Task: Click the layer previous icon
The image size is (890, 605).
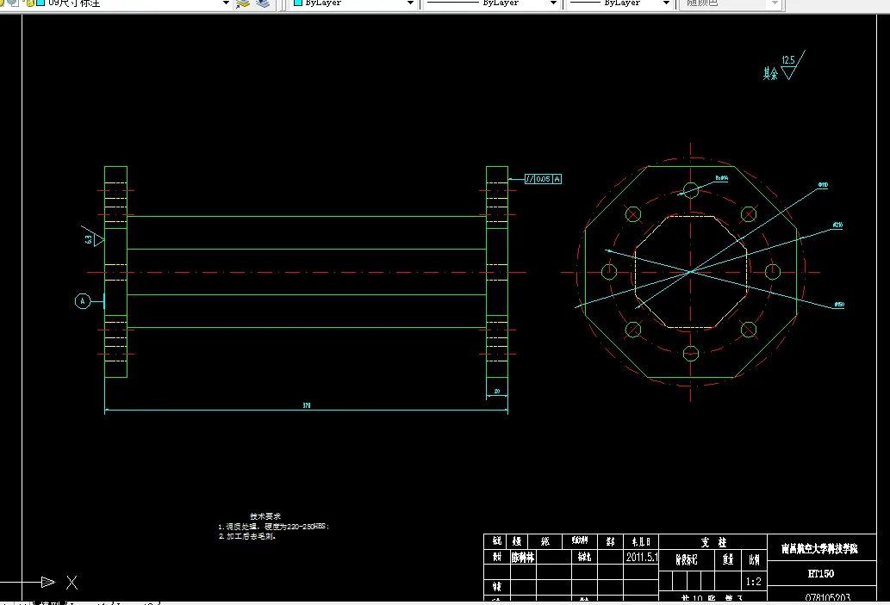Action: [262, 3]
